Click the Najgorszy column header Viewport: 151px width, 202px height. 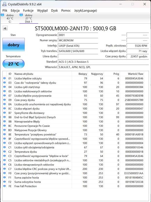[96, 74]
